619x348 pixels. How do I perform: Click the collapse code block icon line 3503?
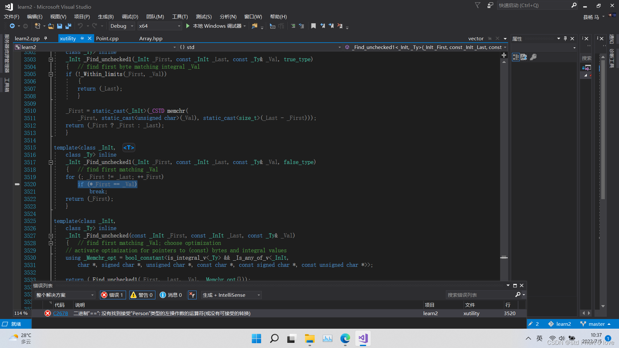50,60
